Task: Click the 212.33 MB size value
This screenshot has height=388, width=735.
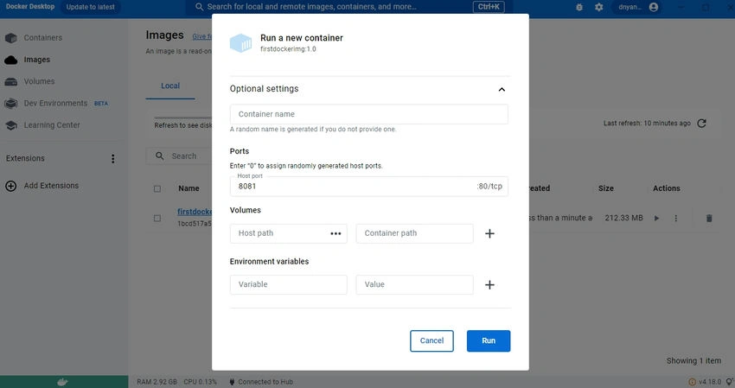Action: tap(623, 218)
